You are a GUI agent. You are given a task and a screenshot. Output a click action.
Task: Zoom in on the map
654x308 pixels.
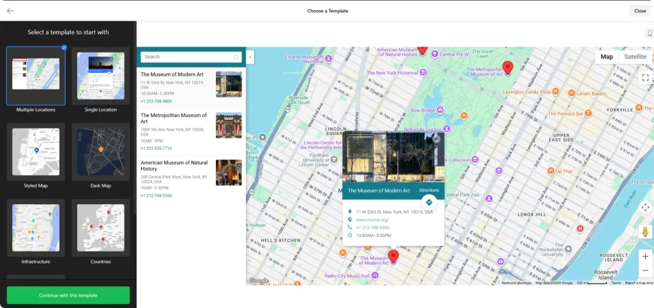click(645, 256)
